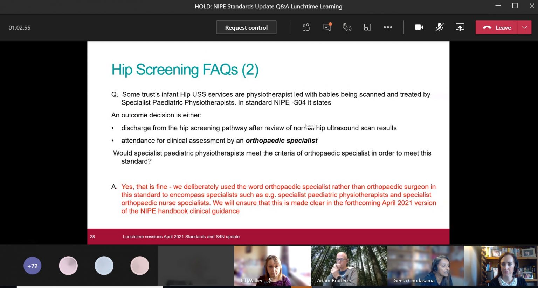Open the meeting chat panel
538x288 pixels.
326,27
